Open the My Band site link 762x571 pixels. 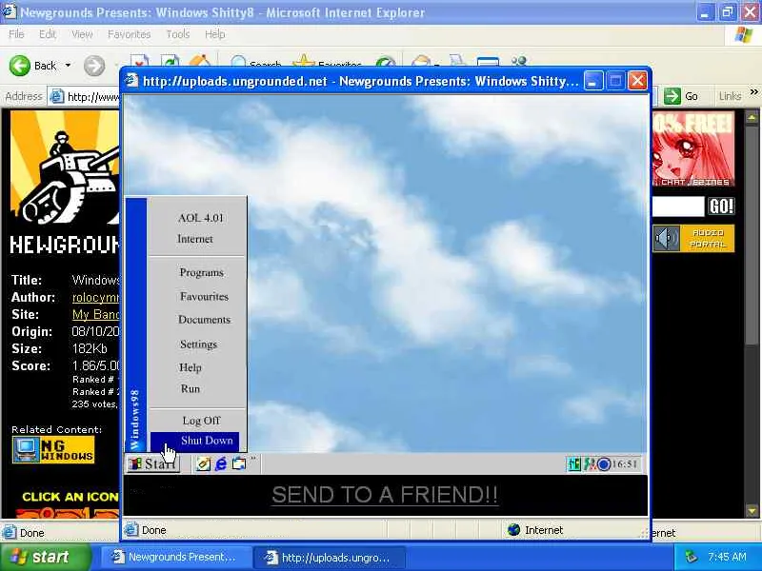coord(96,315)
